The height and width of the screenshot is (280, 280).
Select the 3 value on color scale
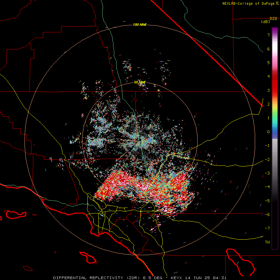tap(268, 90)
